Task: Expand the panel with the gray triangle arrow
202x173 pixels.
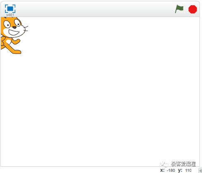Action: 200,171
